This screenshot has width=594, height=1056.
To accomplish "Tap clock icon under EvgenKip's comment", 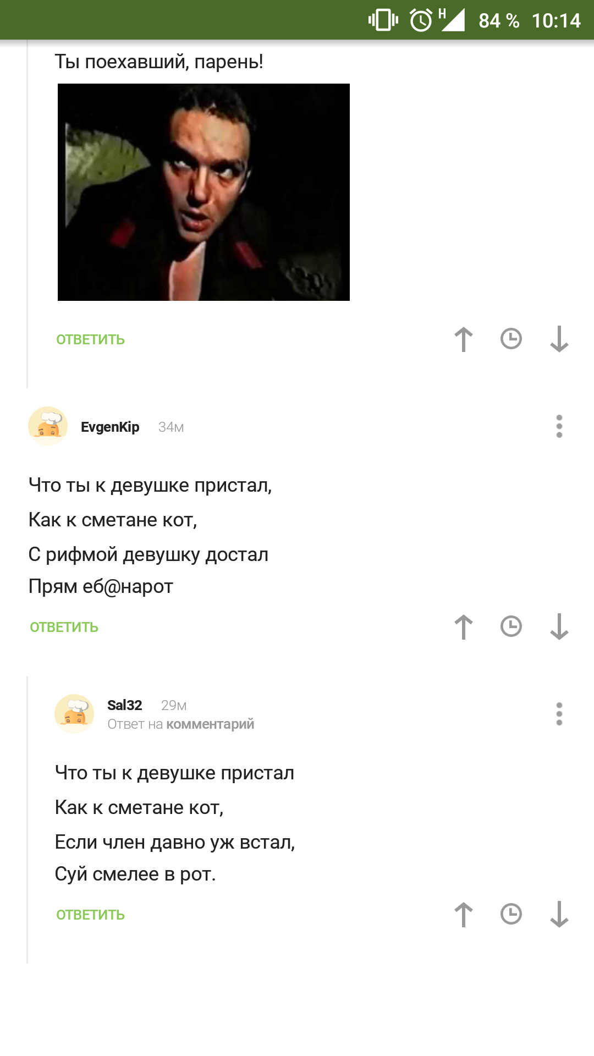I will tap(512, 626).
